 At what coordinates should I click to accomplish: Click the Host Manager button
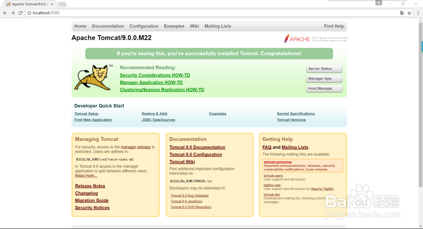point(324,88)
